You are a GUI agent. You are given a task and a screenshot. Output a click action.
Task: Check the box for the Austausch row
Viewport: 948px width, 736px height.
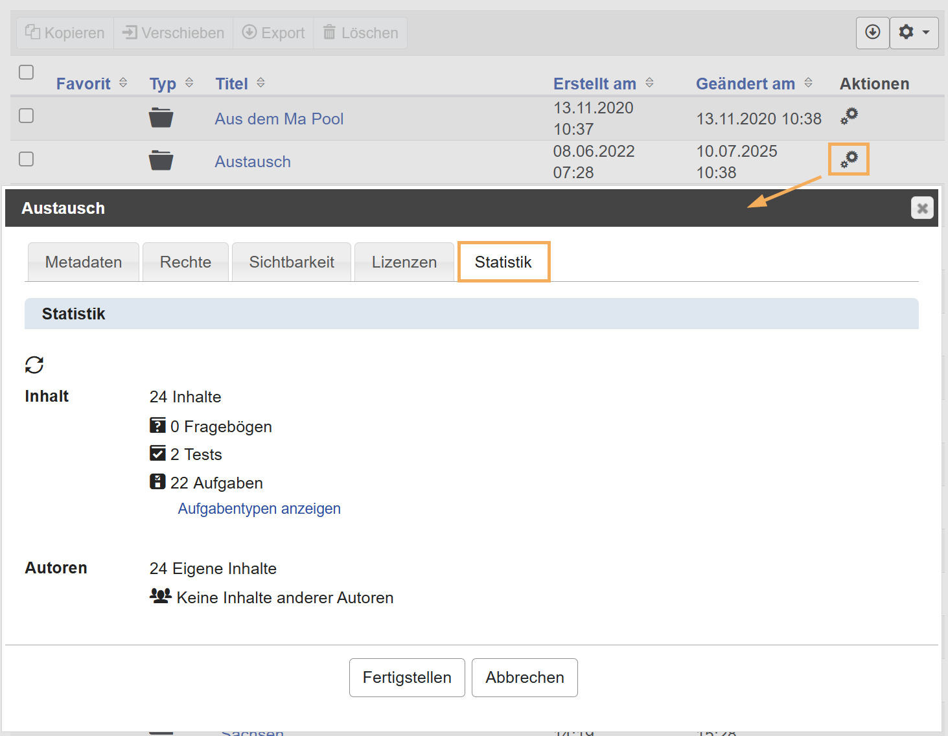click(27, 159)
